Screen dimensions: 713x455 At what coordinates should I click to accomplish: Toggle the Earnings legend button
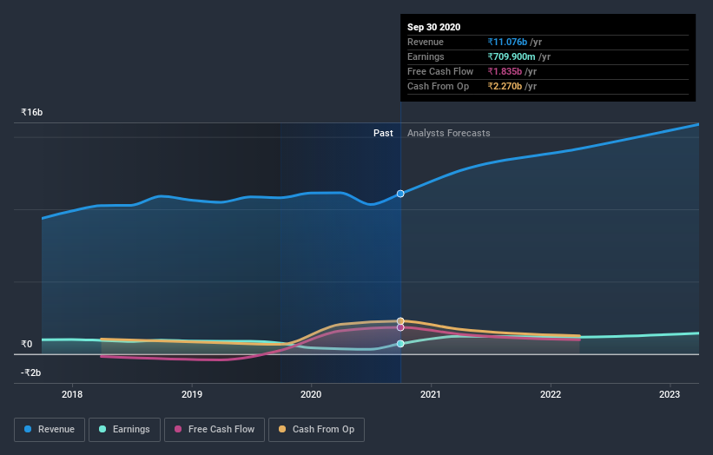[124, 429]
